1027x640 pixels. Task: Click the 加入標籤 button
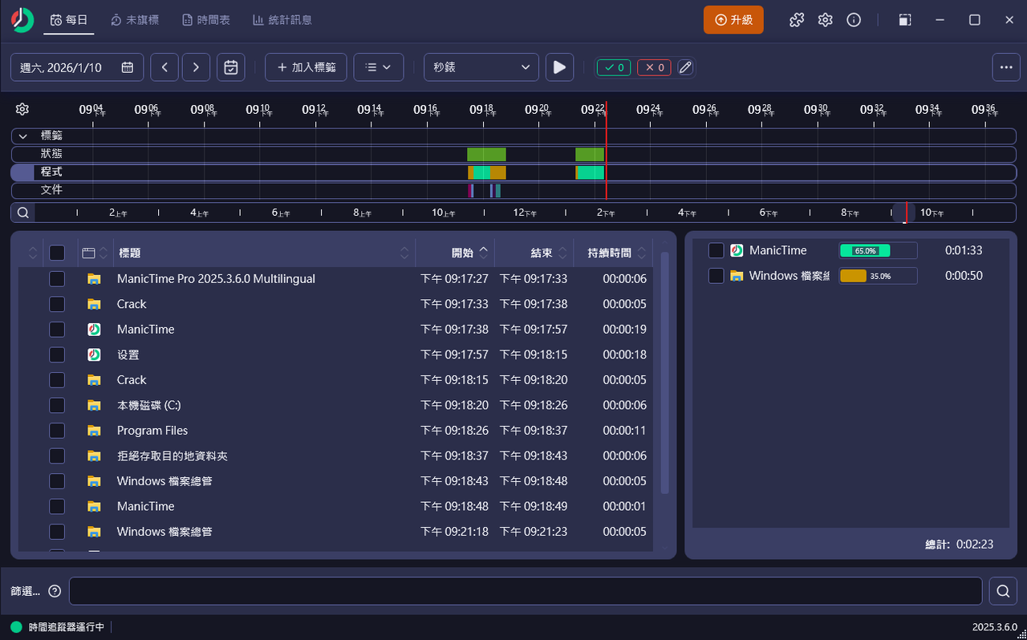306,67
